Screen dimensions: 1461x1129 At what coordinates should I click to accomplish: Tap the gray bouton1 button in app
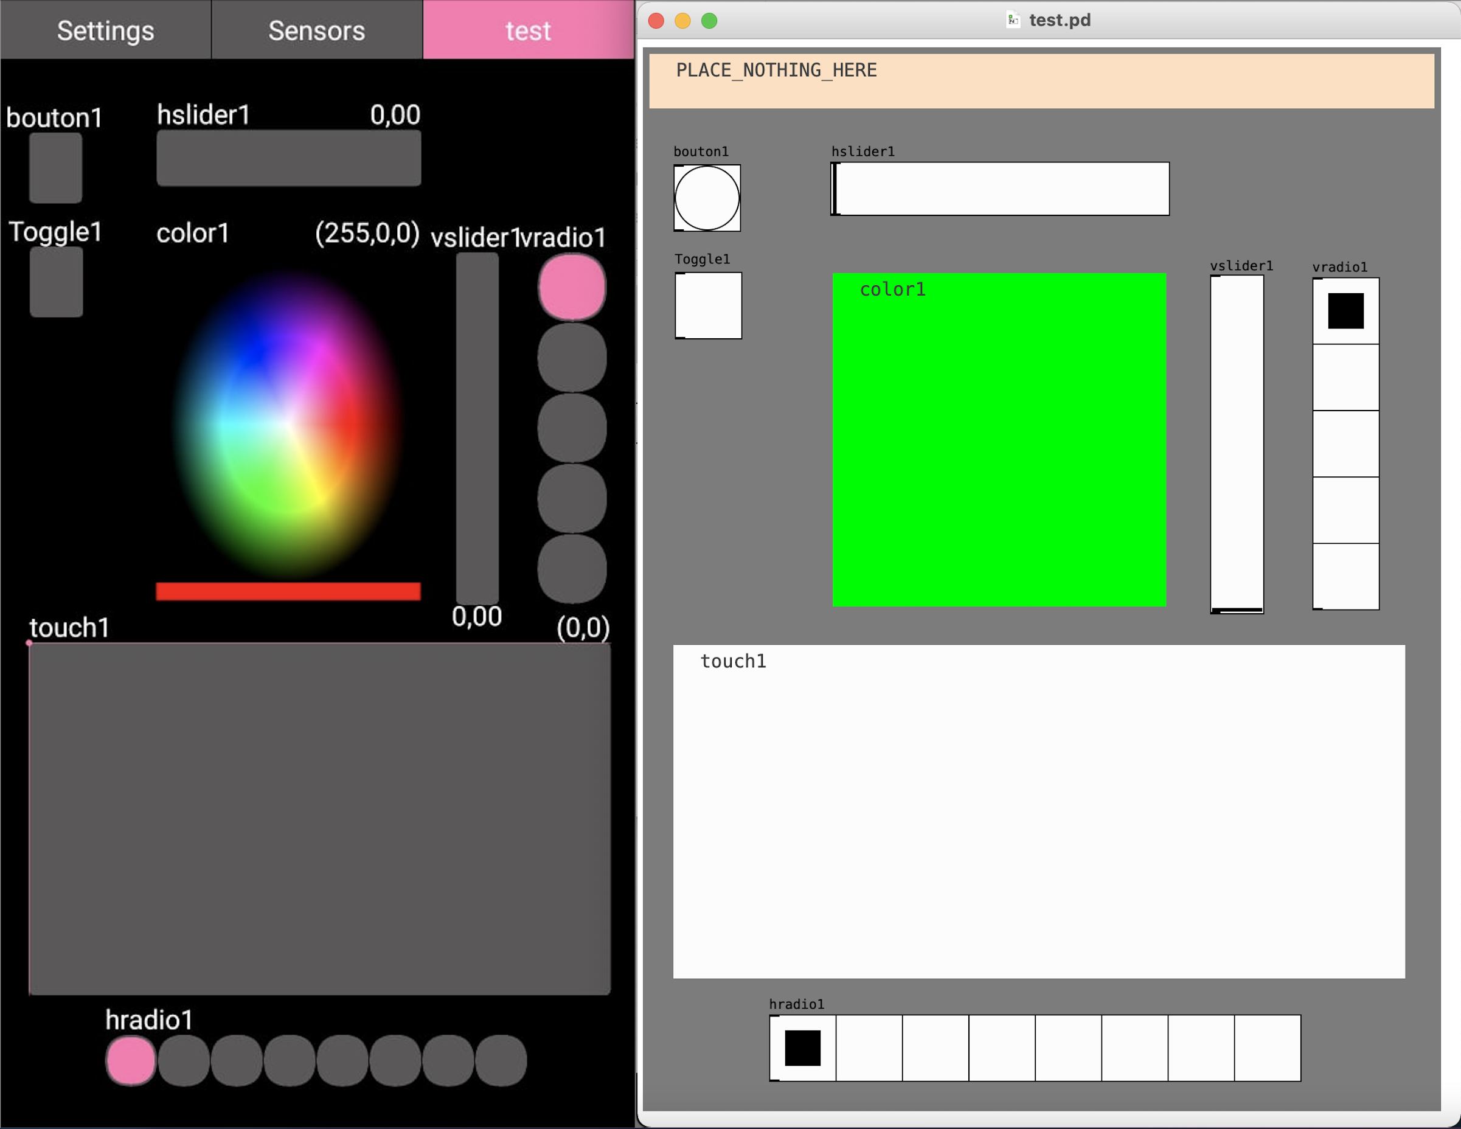click(55, 167)
